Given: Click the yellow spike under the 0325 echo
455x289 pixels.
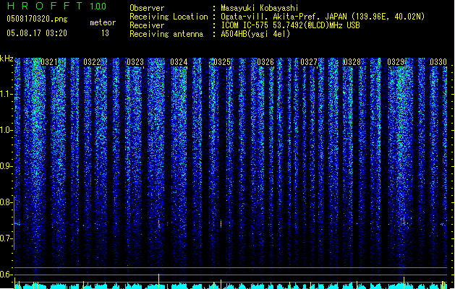Looking at the screenshot, I should pos(221,284).
